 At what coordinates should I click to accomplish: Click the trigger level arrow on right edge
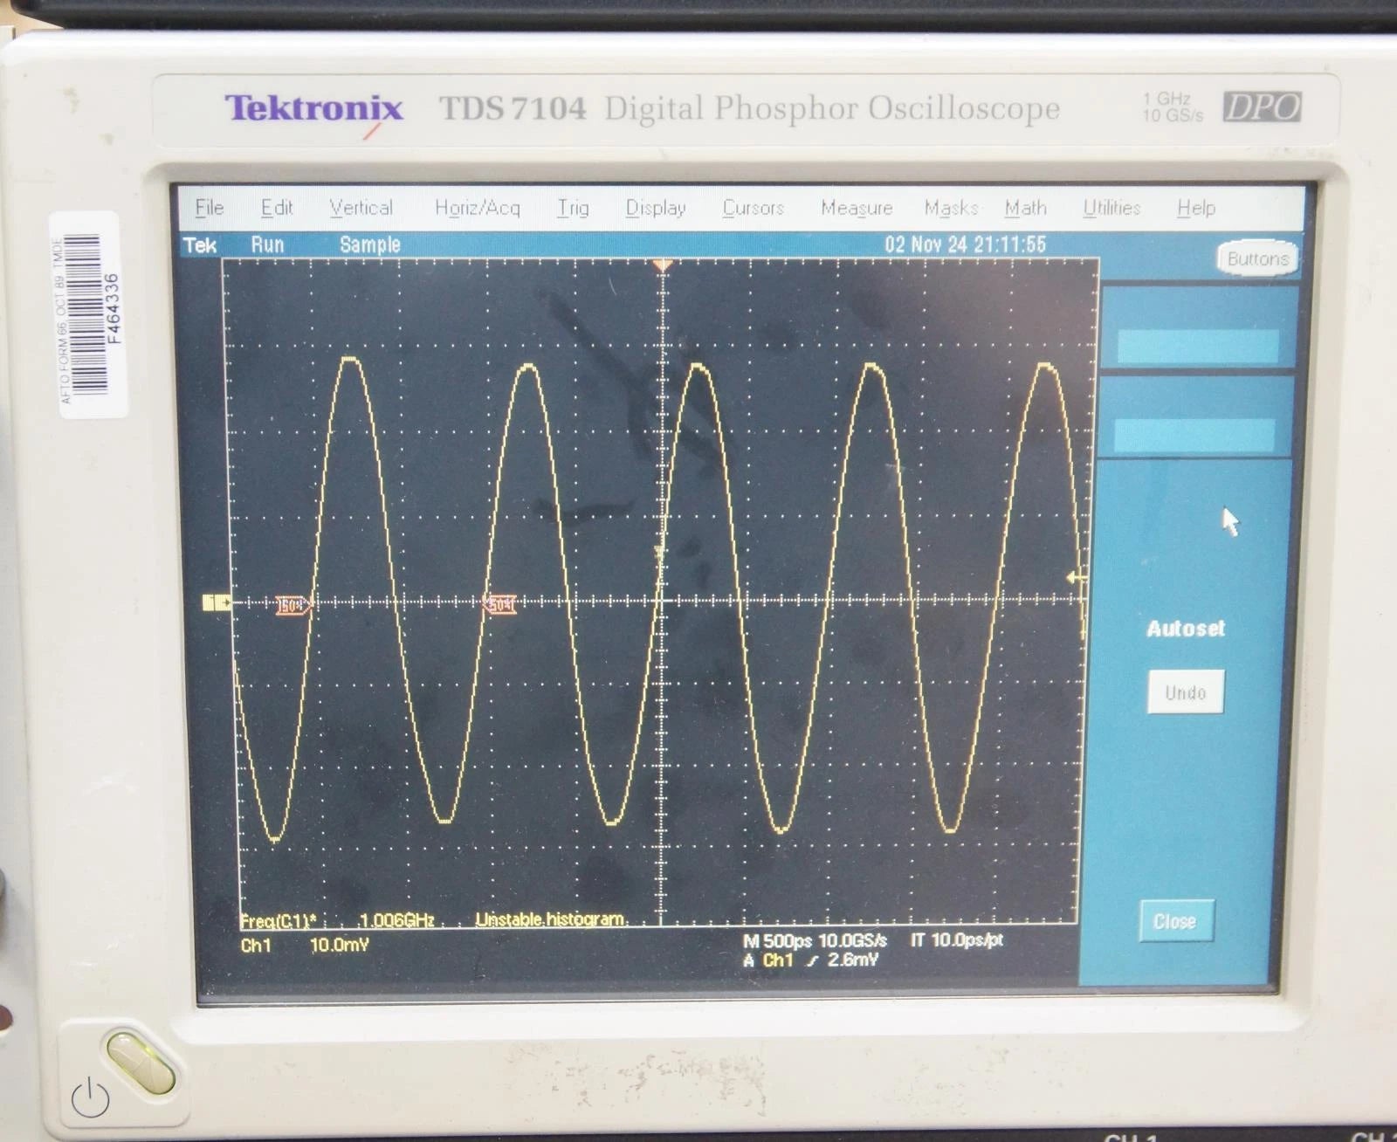[x=1077, y=577]
